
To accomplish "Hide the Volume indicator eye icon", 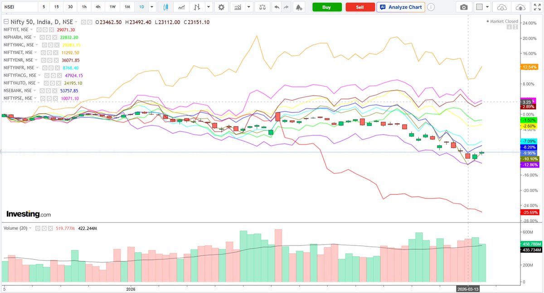I will pyautogui.click(x=38, y=228).
